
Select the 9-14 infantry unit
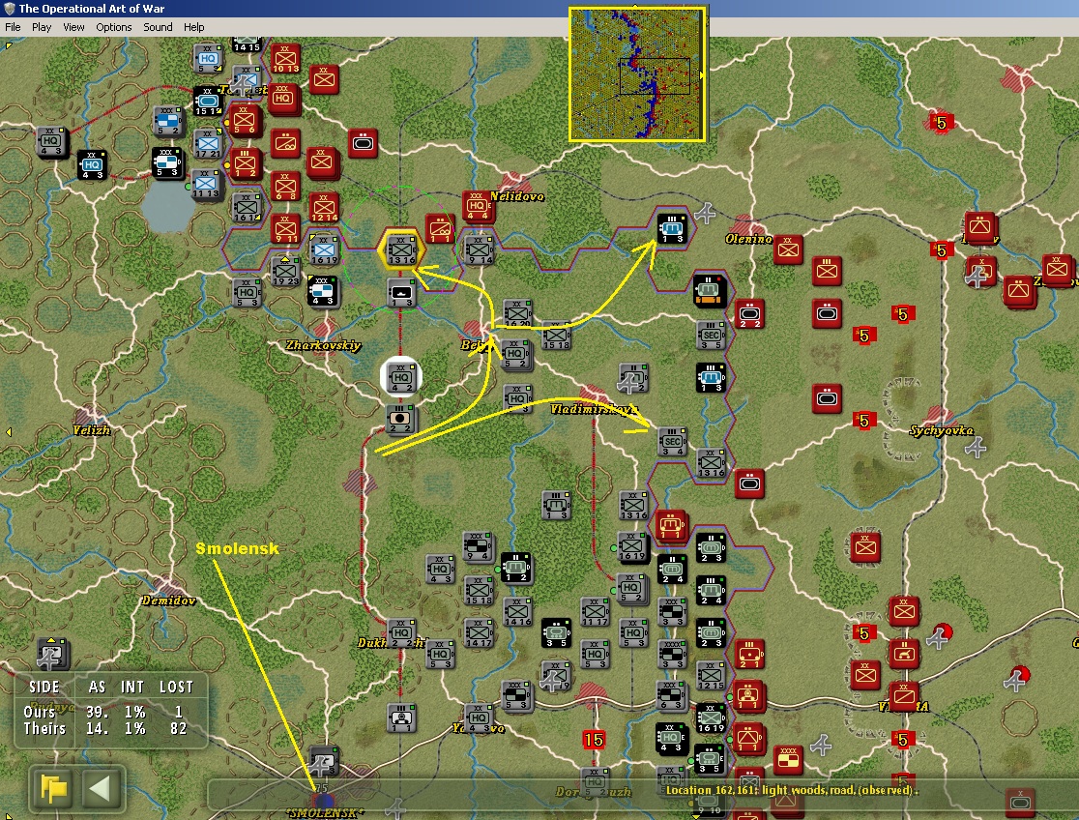pyautogui.click(x=479, y=249)
